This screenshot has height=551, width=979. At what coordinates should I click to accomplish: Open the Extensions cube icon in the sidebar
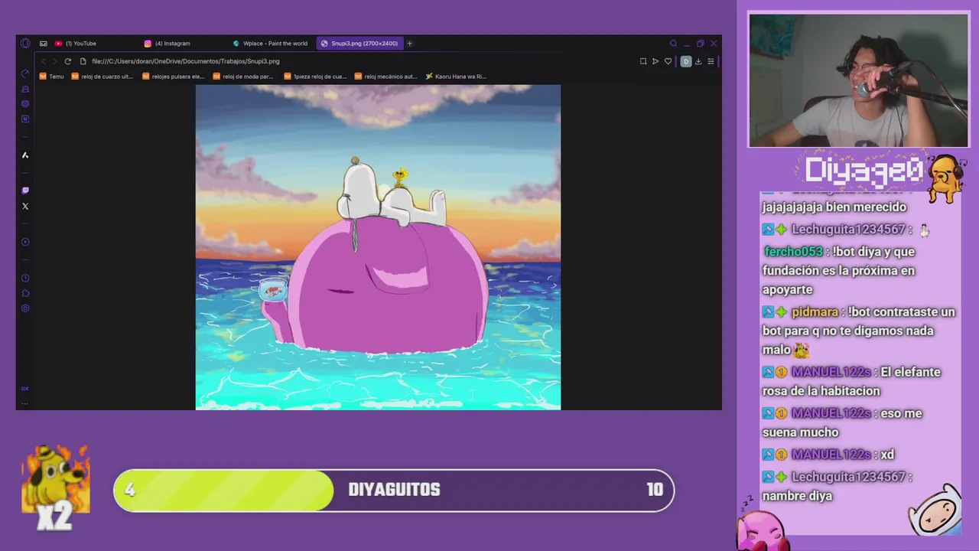tap(25, 293)
